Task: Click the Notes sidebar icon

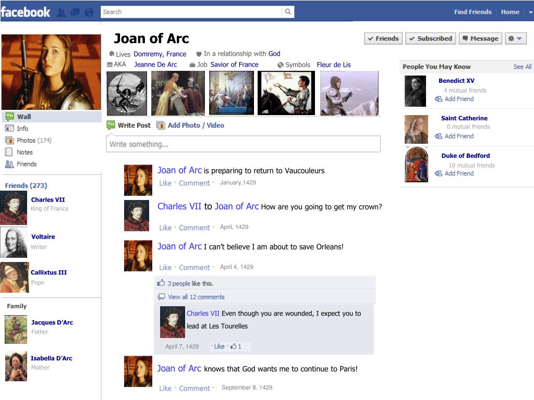Action: [9, 152]
